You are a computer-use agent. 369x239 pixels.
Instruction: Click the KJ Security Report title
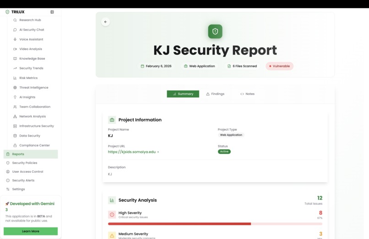click(215, 50)
